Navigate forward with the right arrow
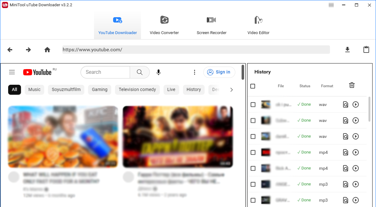The height and width of the screenshot is (207, 376). coord(29,50)
